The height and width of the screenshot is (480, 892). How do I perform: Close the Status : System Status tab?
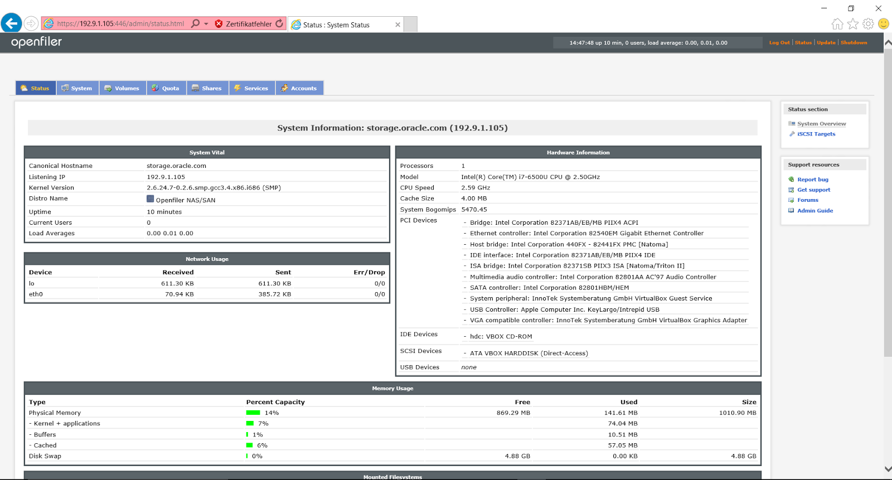(x=397, y=25)
